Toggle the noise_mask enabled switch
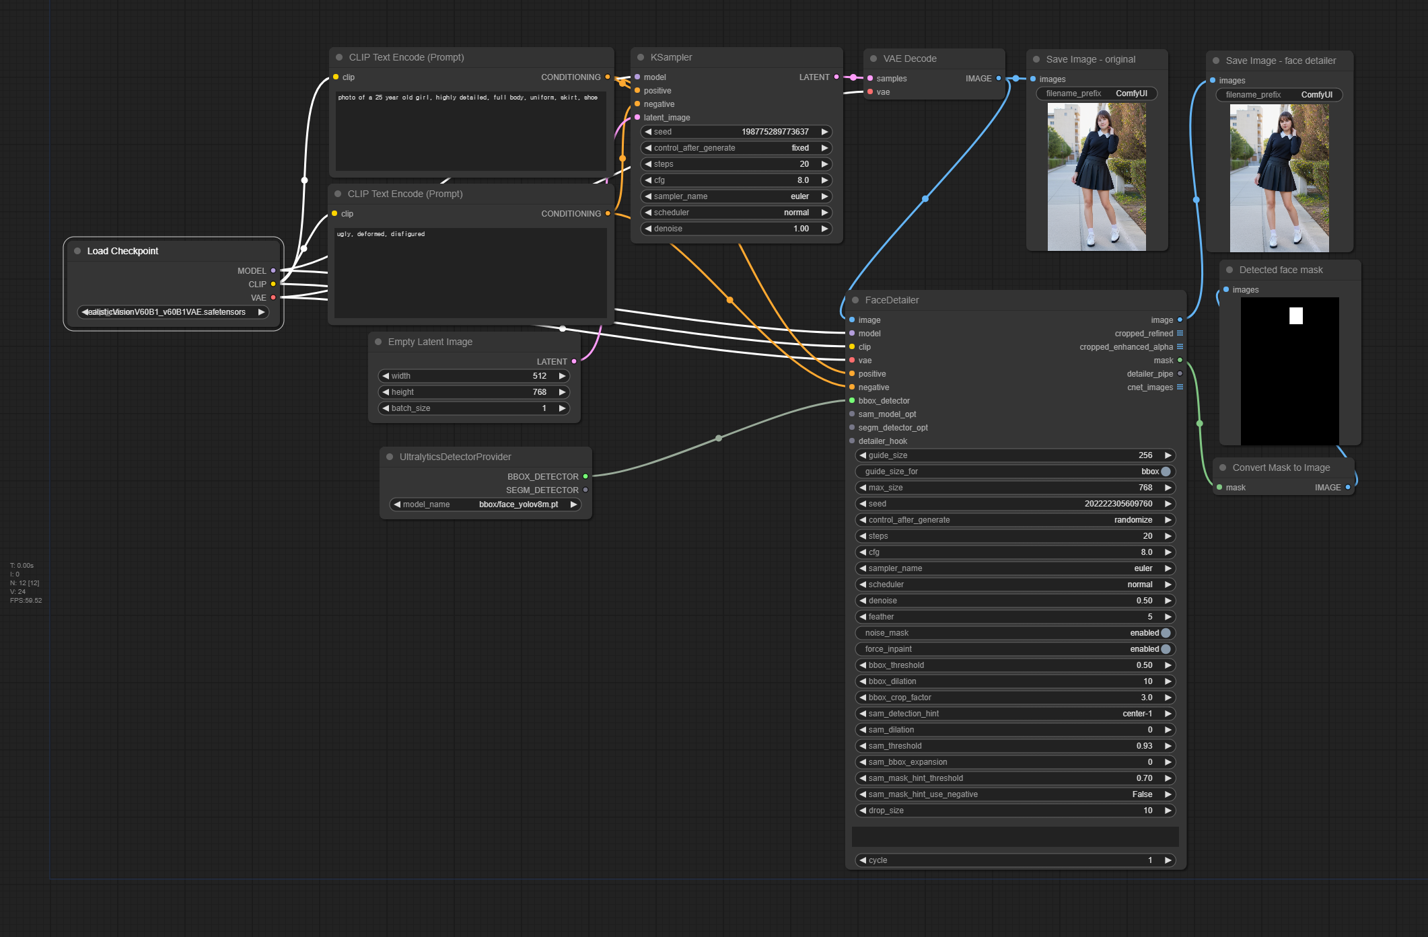 pyautogui.click(x=1166, y=633)
